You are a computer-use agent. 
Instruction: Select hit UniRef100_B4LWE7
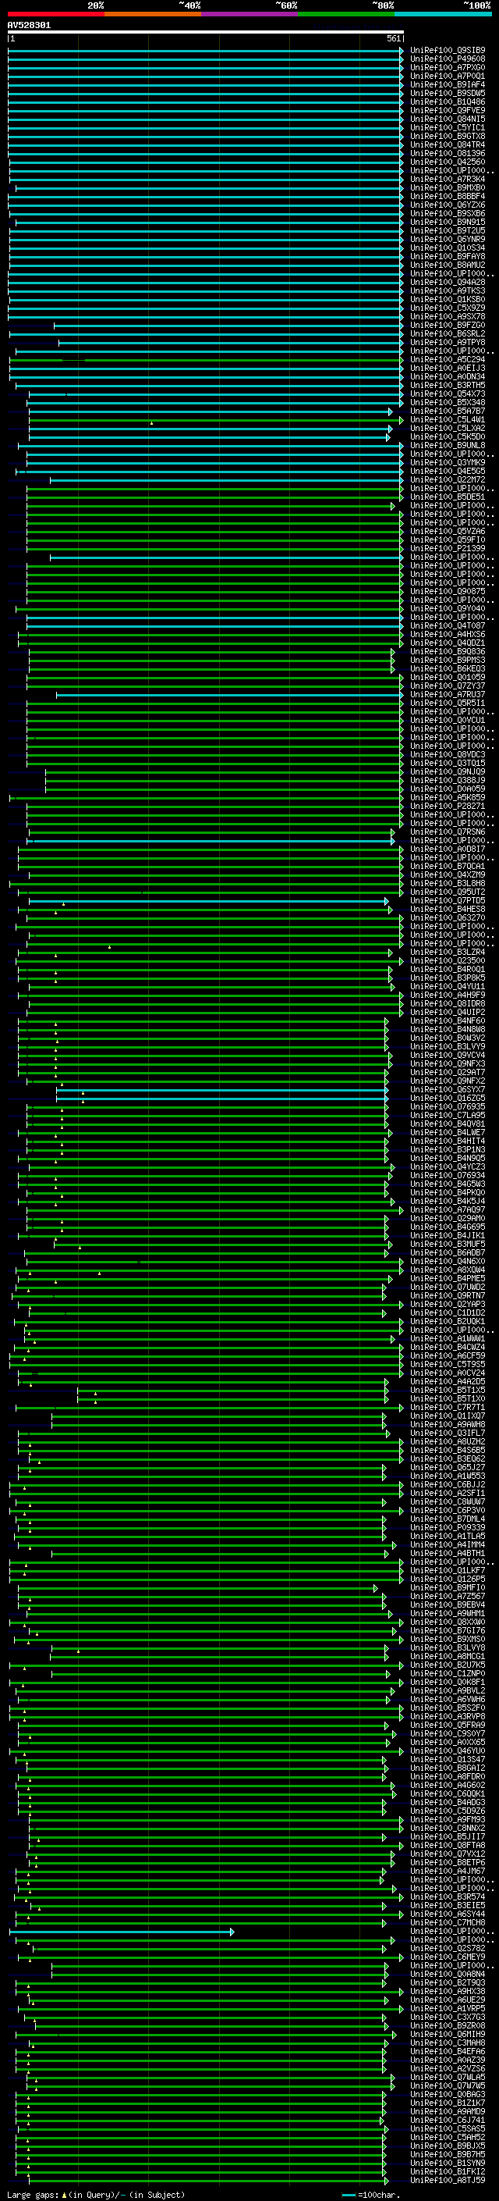click(448, 1132)
